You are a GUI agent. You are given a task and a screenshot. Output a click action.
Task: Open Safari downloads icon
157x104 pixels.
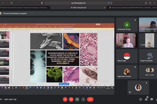(146, 3)
